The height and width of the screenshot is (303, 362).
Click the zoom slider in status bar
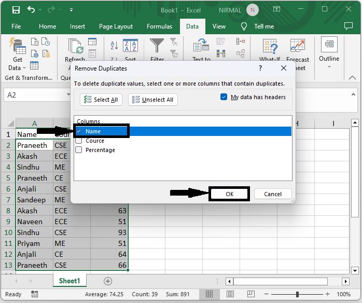297,294
